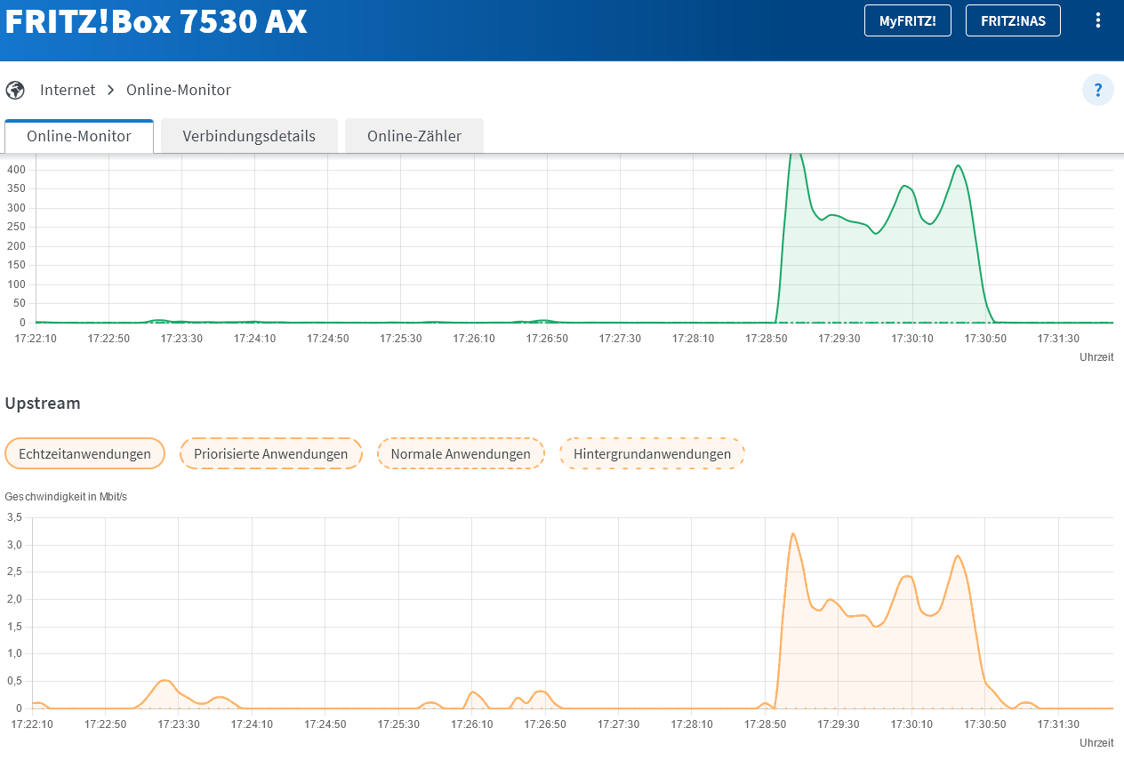Image resolution: width=1124 pixels, height=776 pixels.
Task: Click the globe icon beside Internet
Action: [15, 90]
